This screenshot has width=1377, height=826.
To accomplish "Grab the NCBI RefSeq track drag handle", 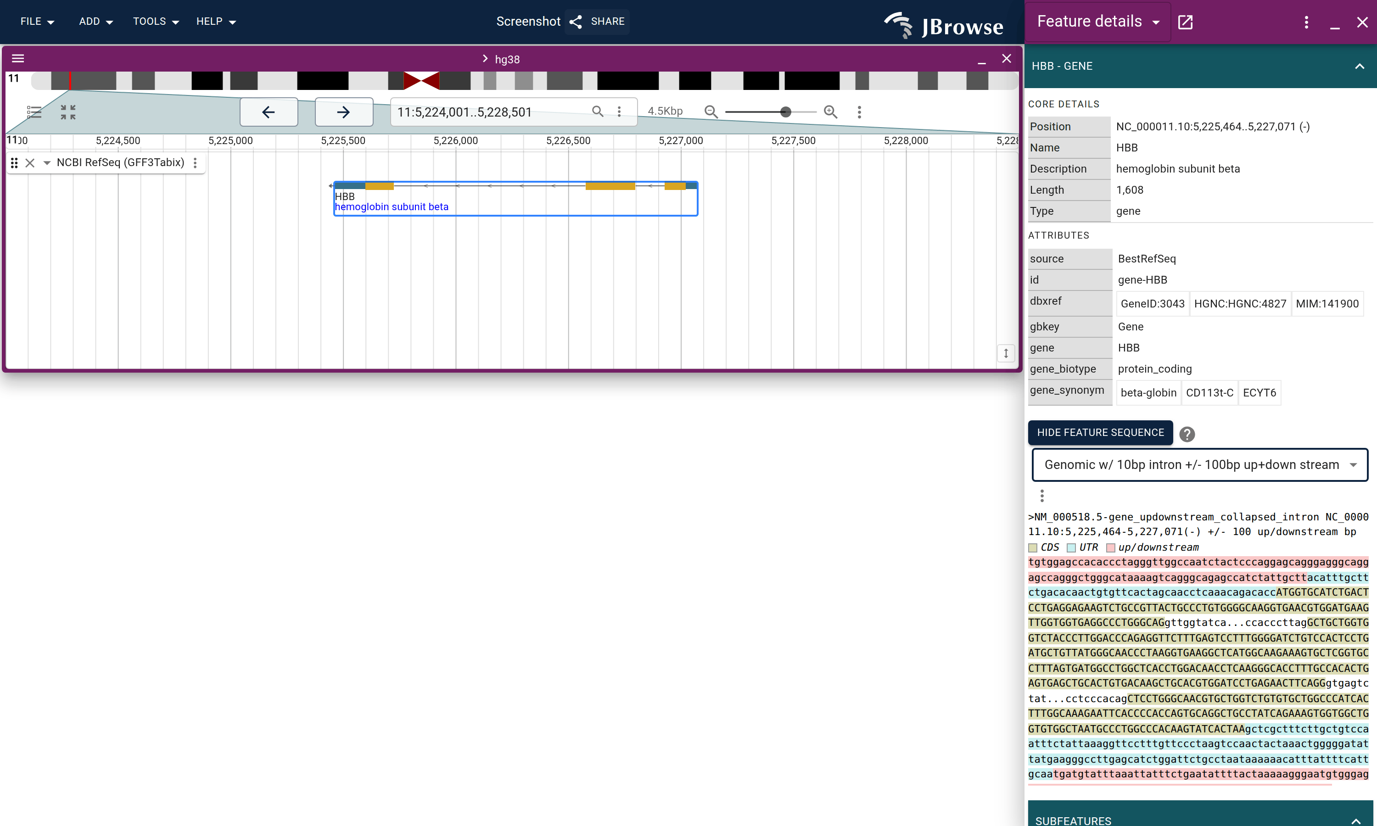I will pyautogui.click(x=15, y=162).
